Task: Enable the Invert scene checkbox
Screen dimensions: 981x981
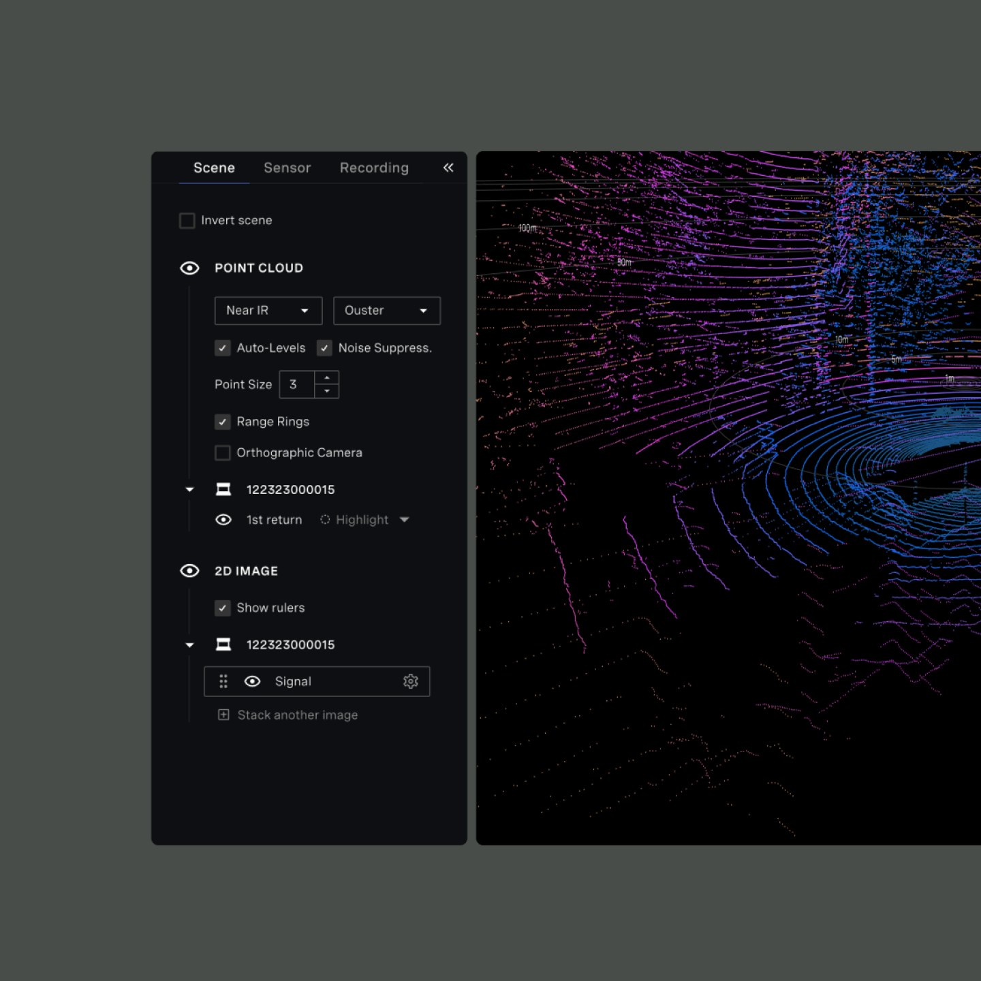Action: click(x=187, y=221)
